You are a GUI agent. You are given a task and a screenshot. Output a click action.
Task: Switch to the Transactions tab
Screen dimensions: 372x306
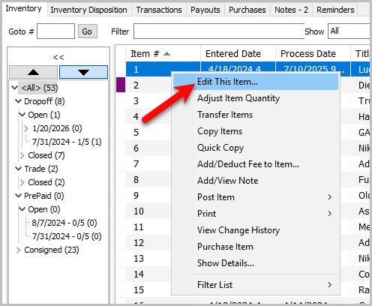pyautogui.click(x=159, y=10)
